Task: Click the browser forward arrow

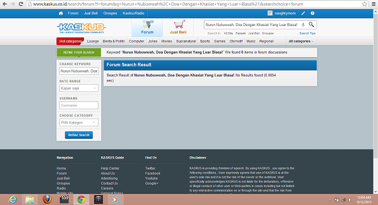Action: 13,4
